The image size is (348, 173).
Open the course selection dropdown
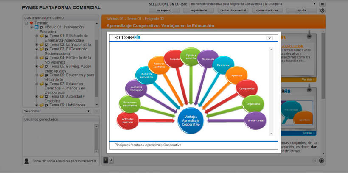tap(253, 4)
